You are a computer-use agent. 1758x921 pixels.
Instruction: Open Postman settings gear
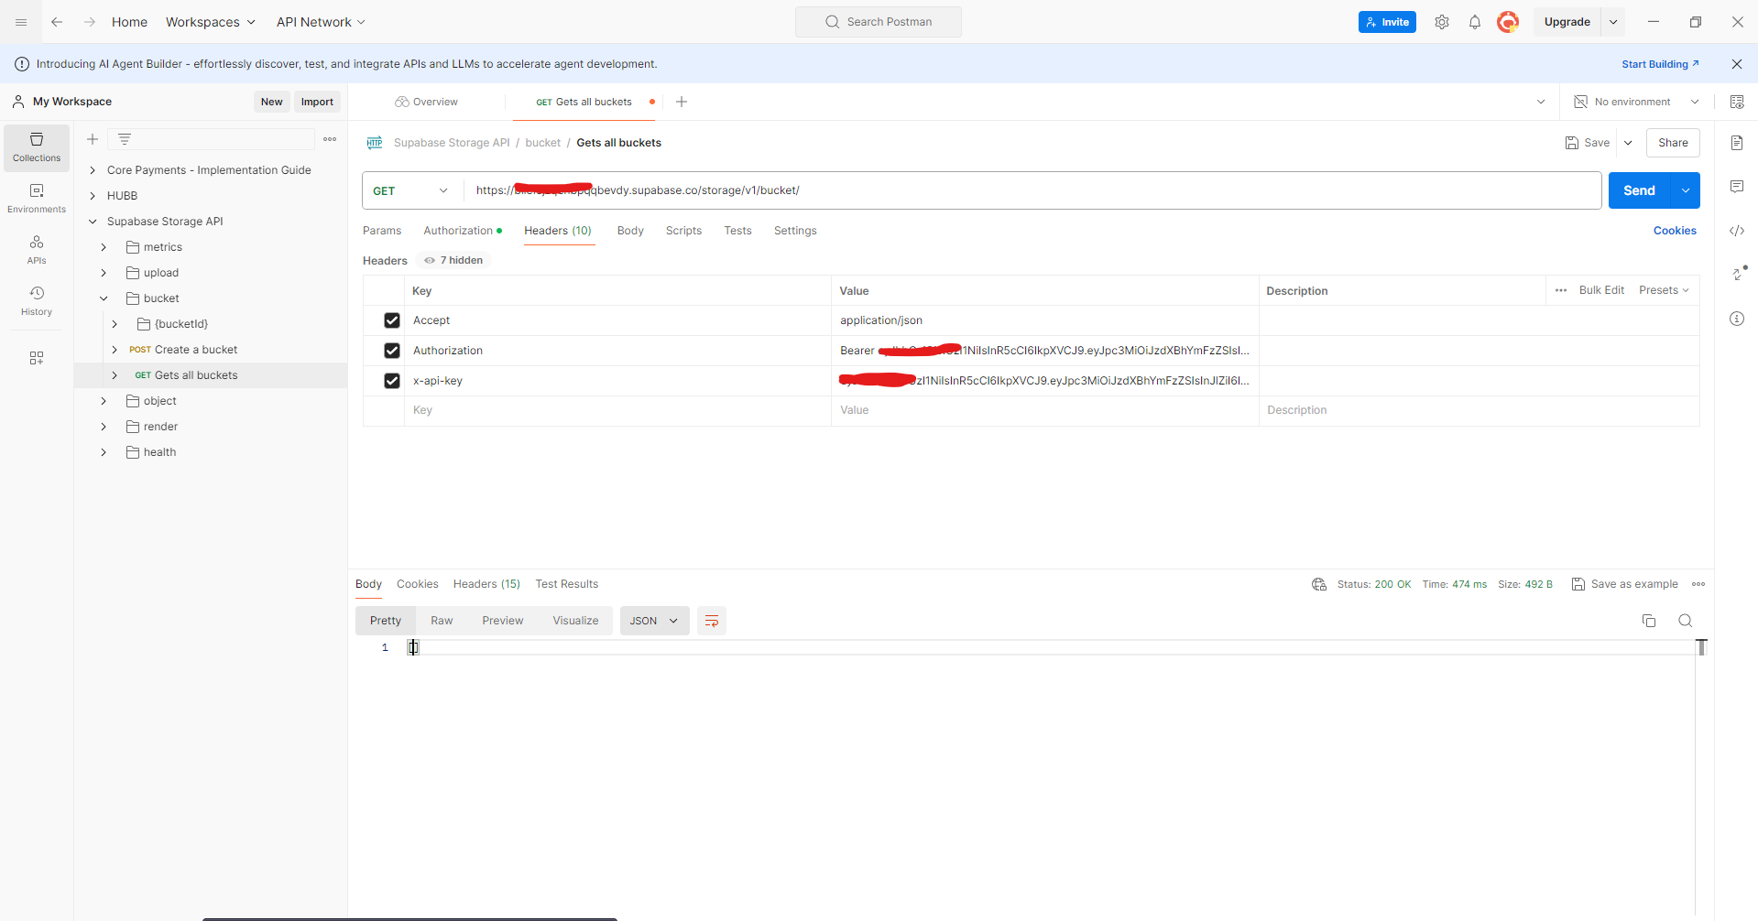coord(1442,22)
